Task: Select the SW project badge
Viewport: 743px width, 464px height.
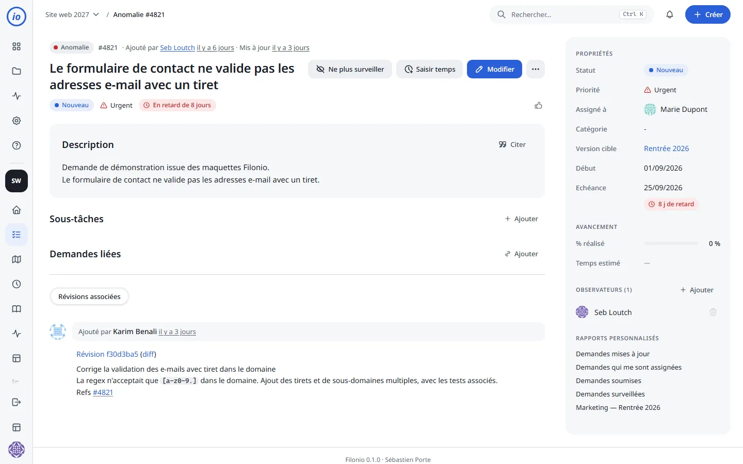Action: [x=17, y=181]
